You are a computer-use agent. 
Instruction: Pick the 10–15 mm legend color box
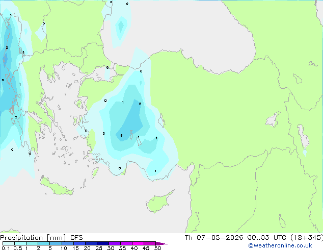(x=68, y=243)
